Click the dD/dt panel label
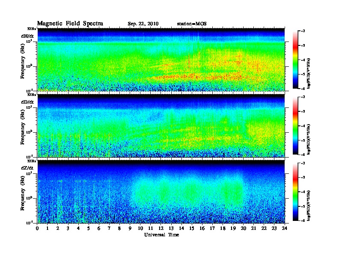 tap(27, 102)
